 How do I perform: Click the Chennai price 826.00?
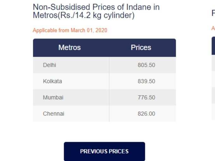pyautogui.click(x=146, y=114)
